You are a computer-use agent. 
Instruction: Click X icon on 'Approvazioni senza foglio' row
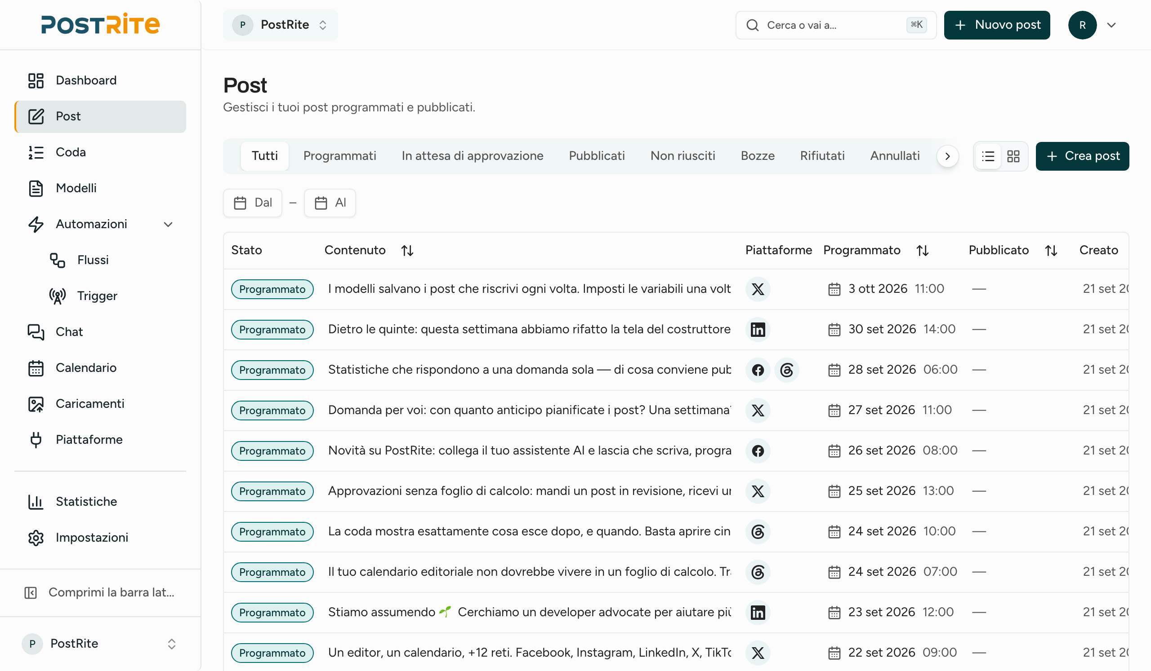(x=758, y=491)
